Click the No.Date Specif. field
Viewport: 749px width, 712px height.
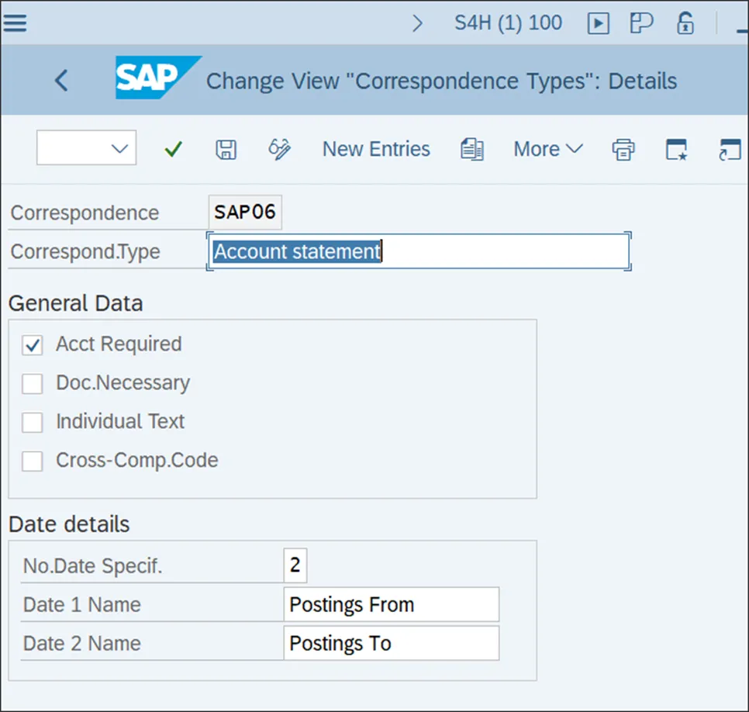tap(295, 565)
